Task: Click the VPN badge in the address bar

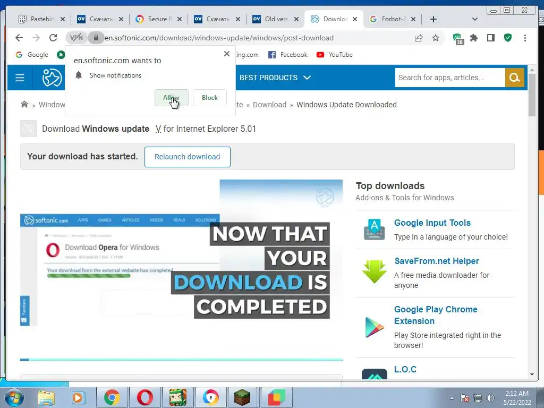Action: coord(76,38)
